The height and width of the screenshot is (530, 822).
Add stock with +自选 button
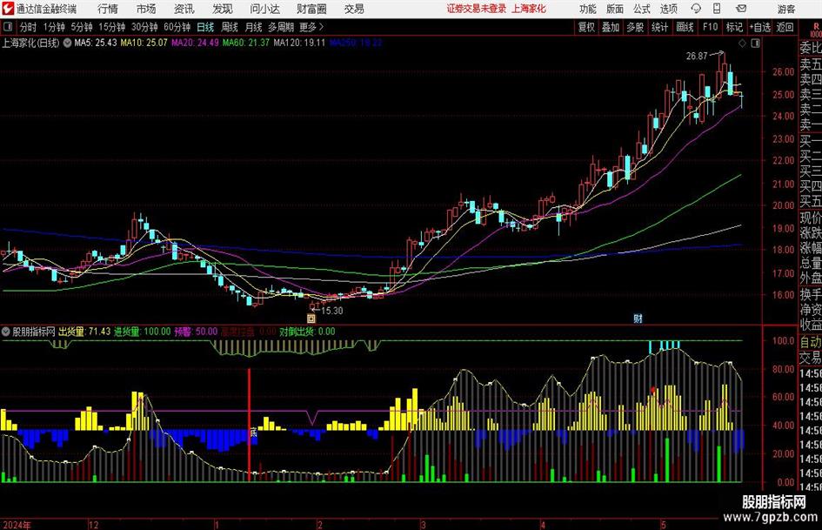click(x=760, y=27)
